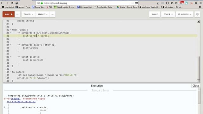Click the green secure padlock icon
203x114 pixels.
point(42,3)
